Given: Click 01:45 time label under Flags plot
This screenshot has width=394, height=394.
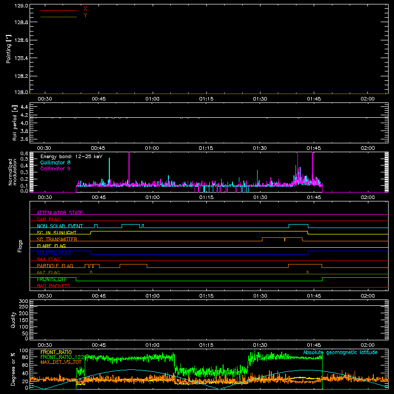Looking at the screenshot, I should [314, 296].
